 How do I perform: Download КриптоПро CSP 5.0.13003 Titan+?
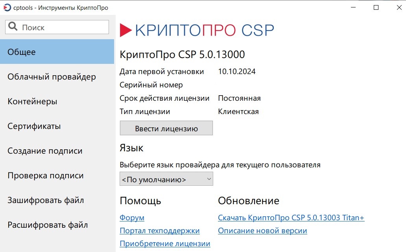290,218
